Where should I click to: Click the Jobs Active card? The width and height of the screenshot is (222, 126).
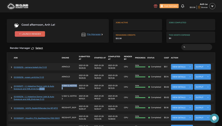[x=138, y=25]
